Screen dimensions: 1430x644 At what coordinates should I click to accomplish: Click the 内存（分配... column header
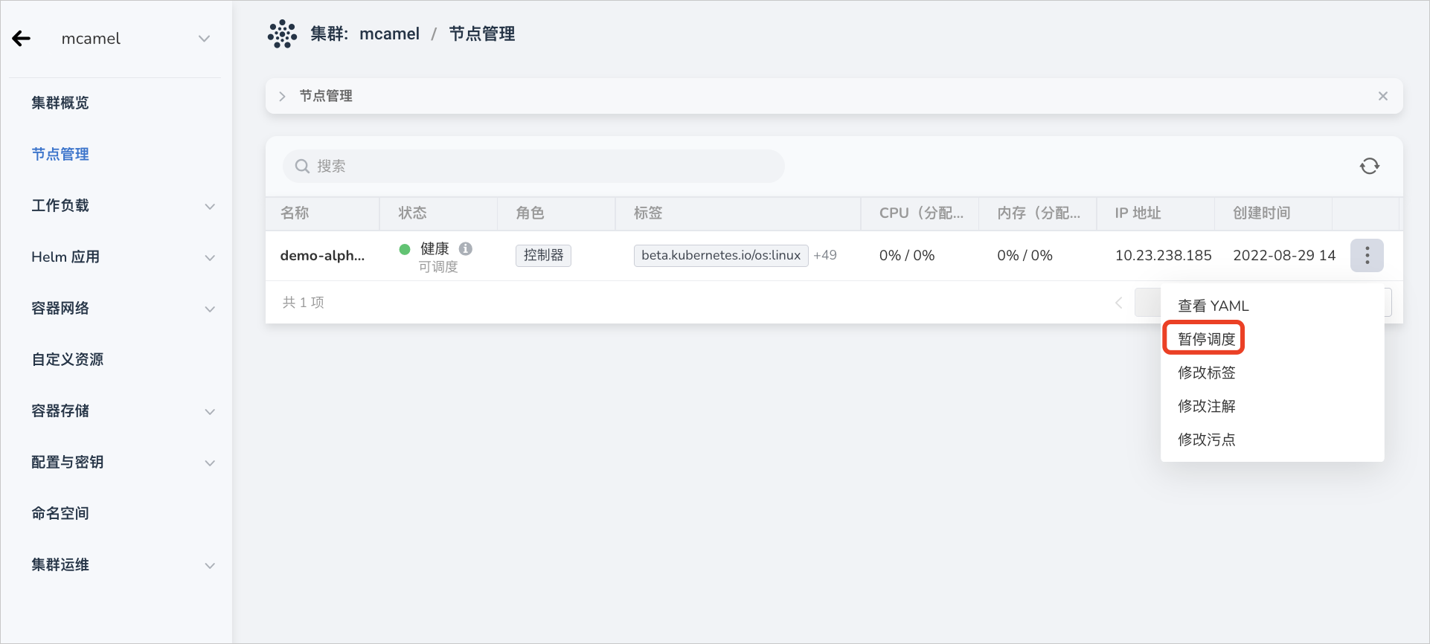[1039, 213]
